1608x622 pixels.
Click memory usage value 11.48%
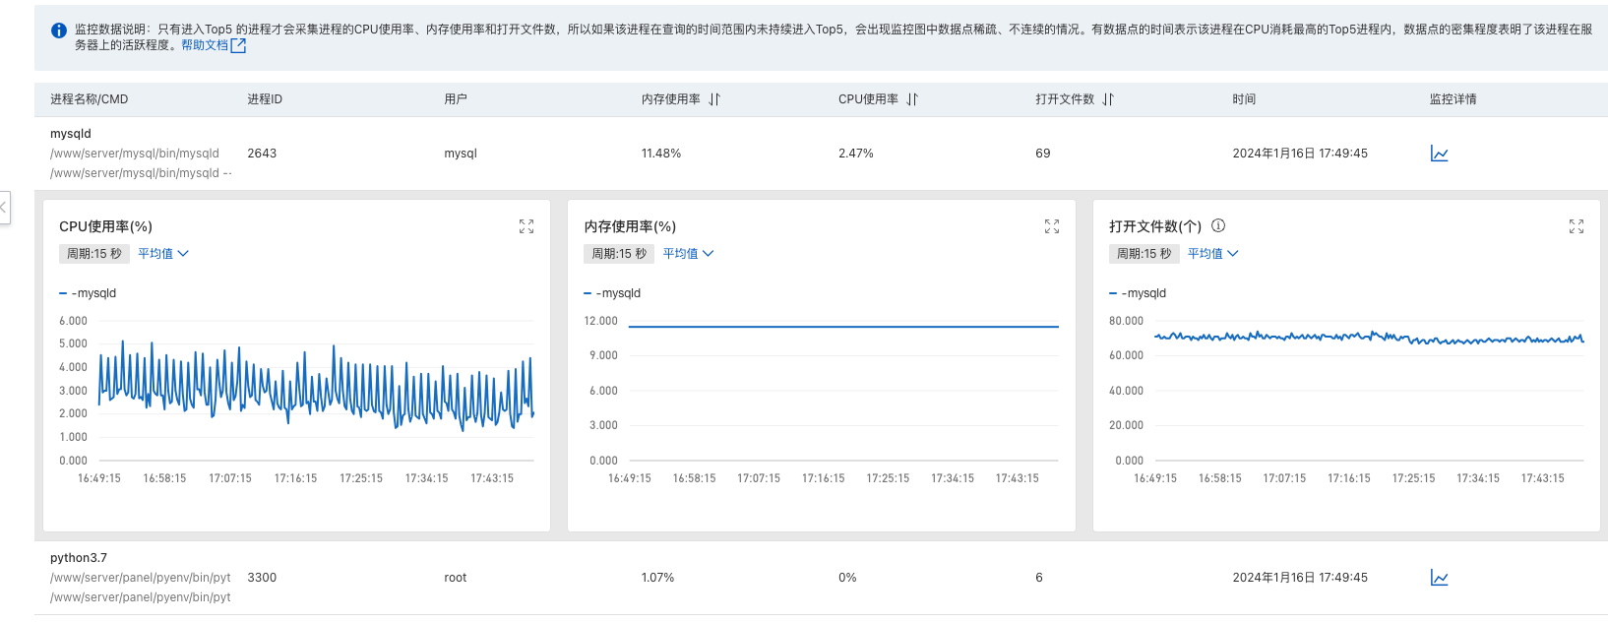(x=661, y=154)
